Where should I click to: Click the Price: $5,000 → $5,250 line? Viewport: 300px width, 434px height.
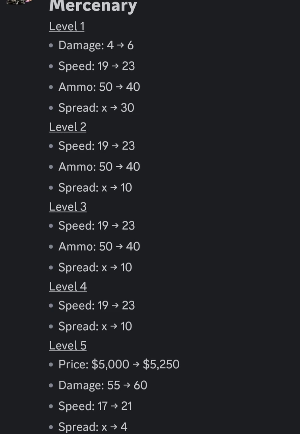(119, 364)
